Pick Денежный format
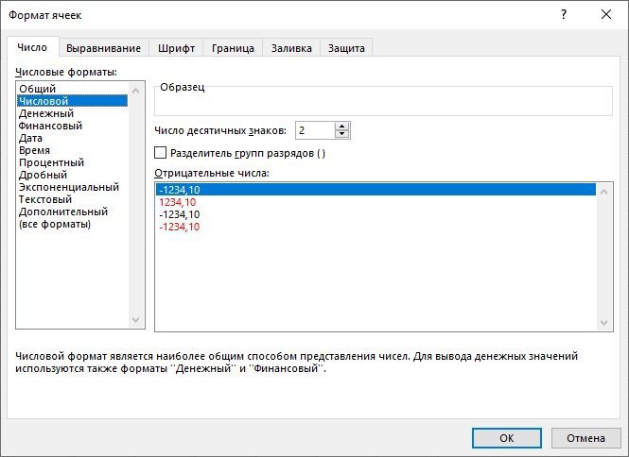 click(x=72, y=113)
